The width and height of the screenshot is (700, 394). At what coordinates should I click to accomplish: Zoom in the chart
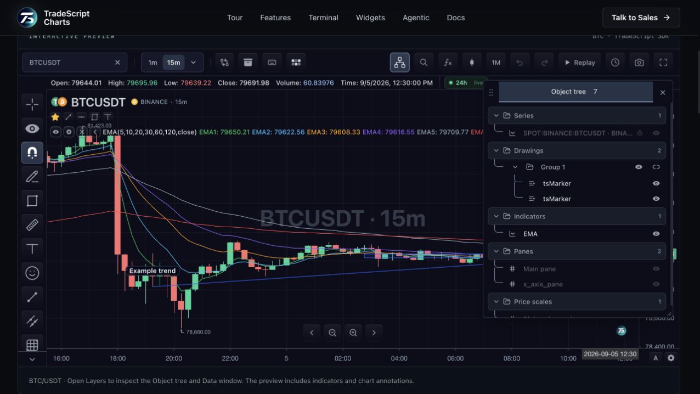click(353, 333)
